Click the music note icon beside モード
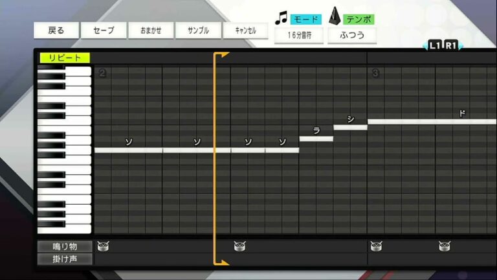Viewport: 497px width, 280px height. (x=281, y=18)
